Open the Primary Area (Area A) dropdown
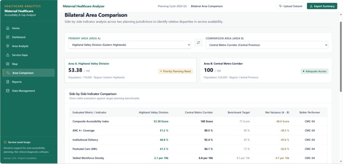343x164 pixels. click(129, 45)
